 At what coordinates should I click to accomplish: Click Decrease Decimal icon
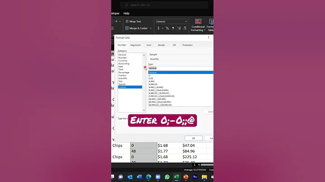tap(185, 28)
